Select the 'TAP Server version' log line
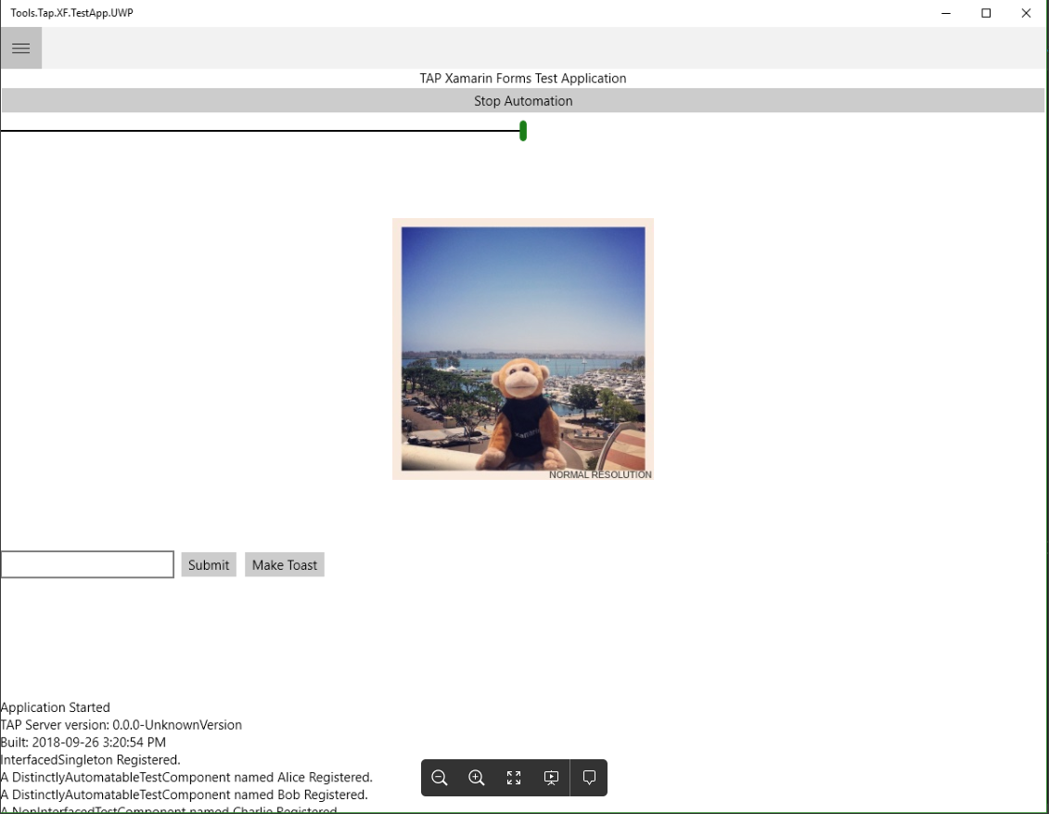 pyautogui.click(x=122, y=725)
